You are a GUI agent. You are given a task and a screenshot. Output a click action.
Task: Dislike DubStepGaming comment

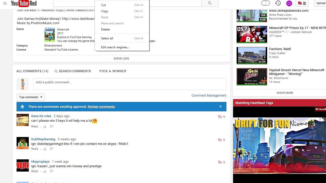pos(51,149)
